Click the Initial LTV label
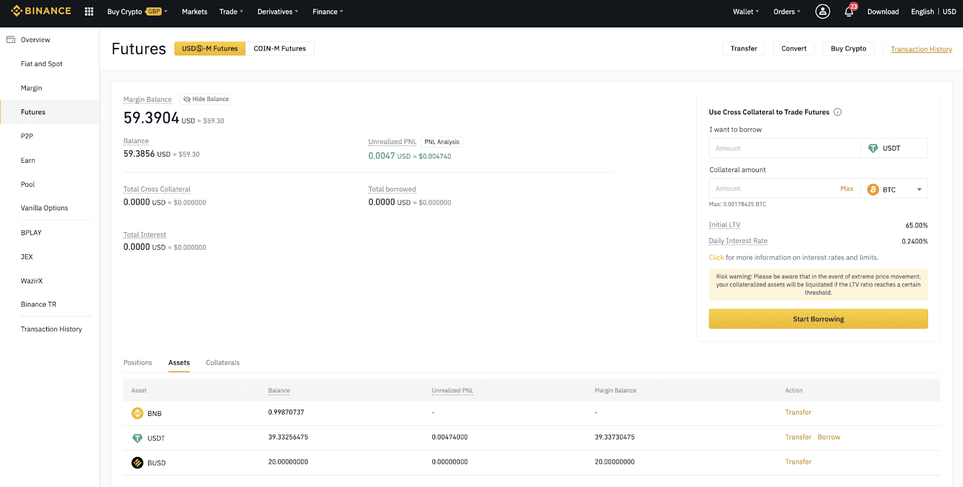This screenshot has width=963, height=487. pyautogui.click(x=725, y=225)
